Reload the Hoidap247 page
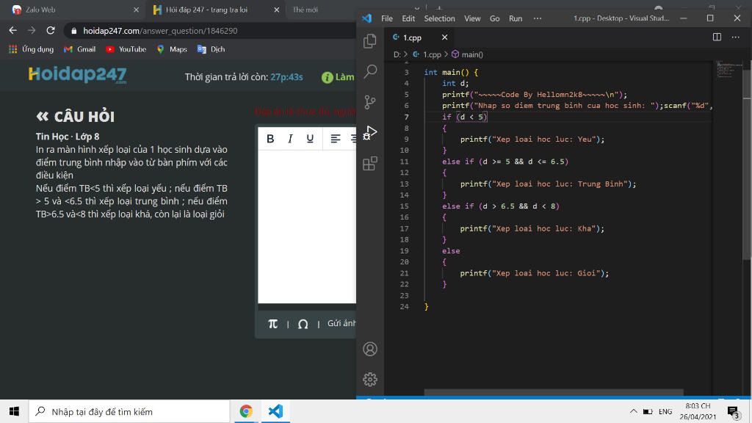752x423 pixels. pyautogui.click(x=51, y=30)
